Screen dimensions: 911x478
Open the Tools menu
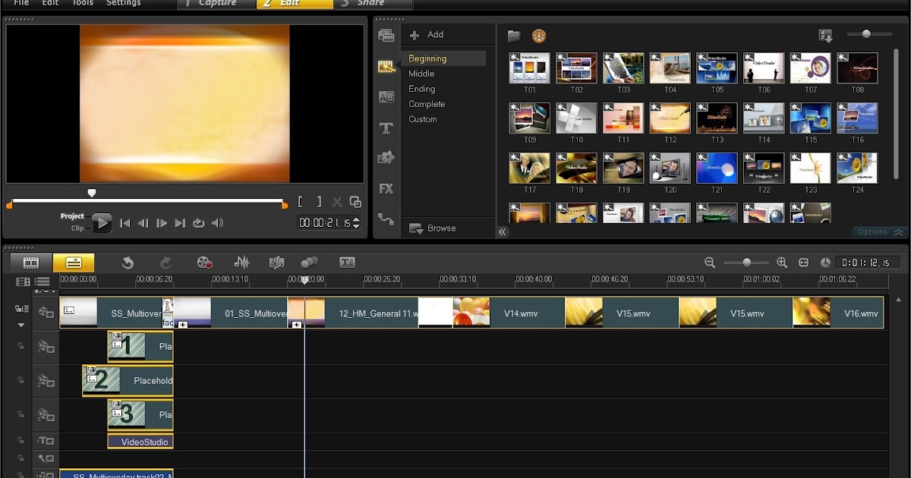(x=83, y=3)
